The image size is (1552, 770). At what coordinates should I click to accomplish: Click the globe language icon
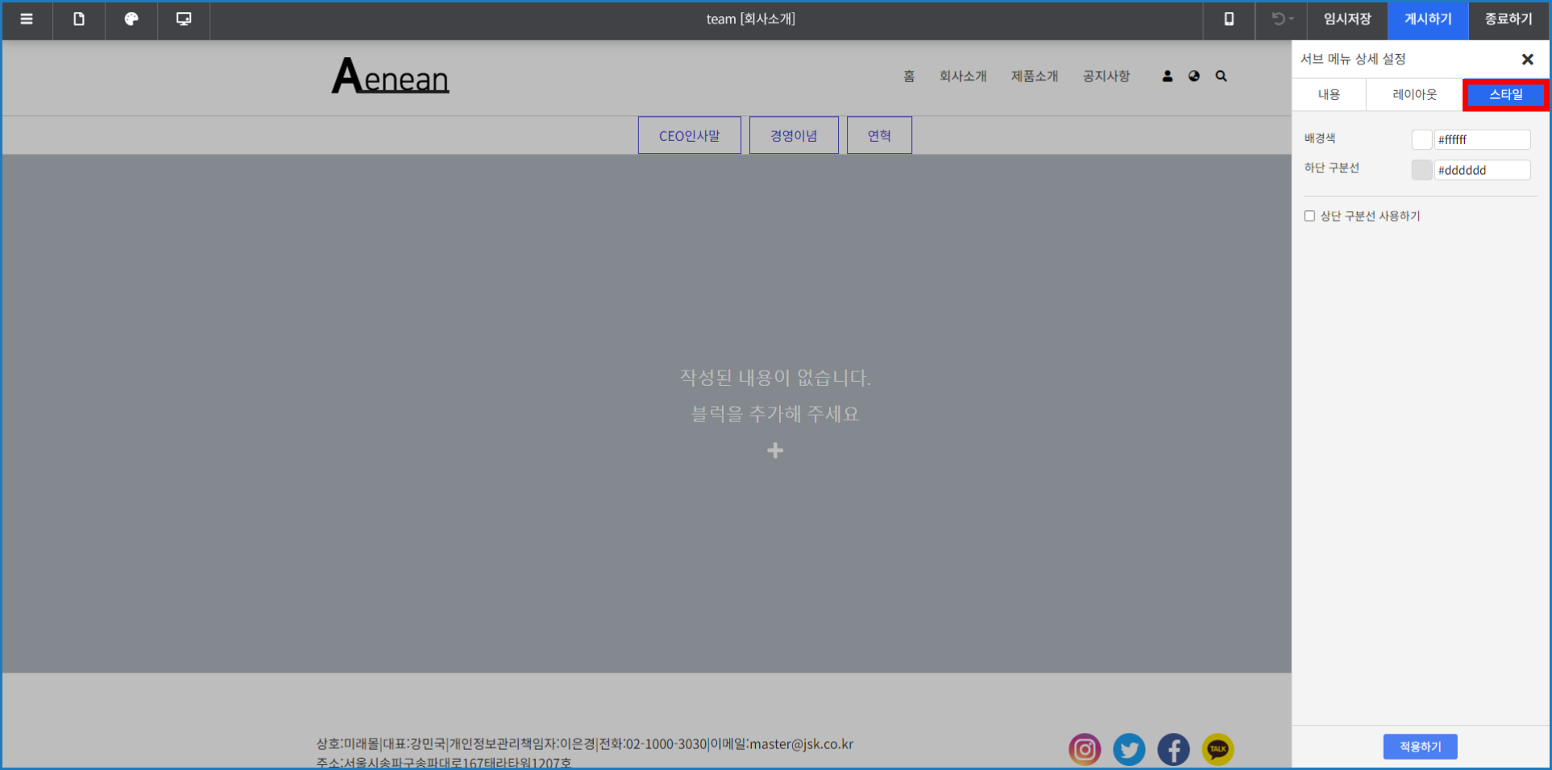tap(1194, 77)
